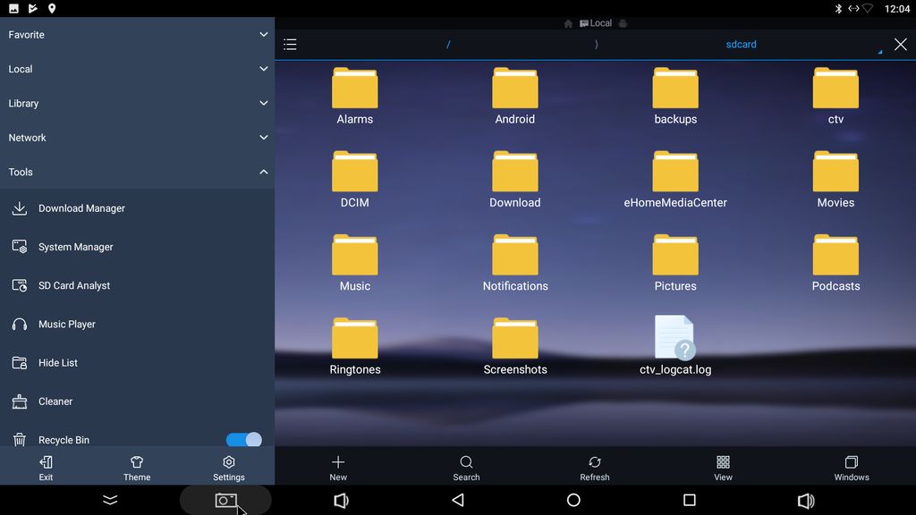The height and width of the screenshot is (515, 916).
Task: Go to the root path segment
Action: (x=448, y=45)
